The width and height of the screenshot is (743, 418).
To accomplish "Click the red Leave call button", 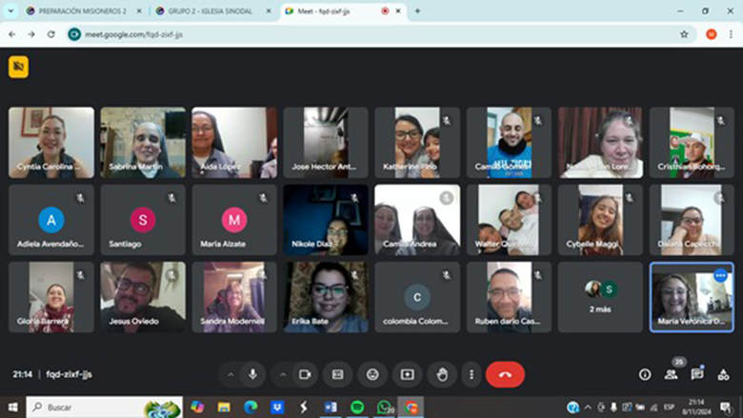I will click(x=505, y=374).
